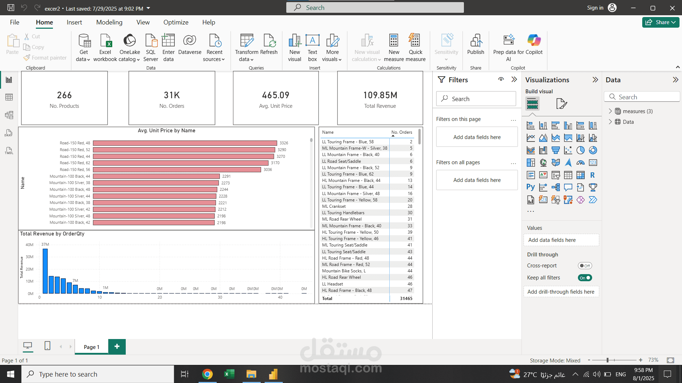Image resolution: width=682 pixels, height=383 pixels.
Task: Toggle filter visibility with the eye icon
Action: (501, 79)
